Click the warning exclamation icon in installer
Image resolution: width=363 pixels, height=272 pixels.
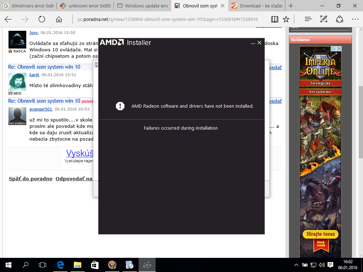click(x=120, y=106)
